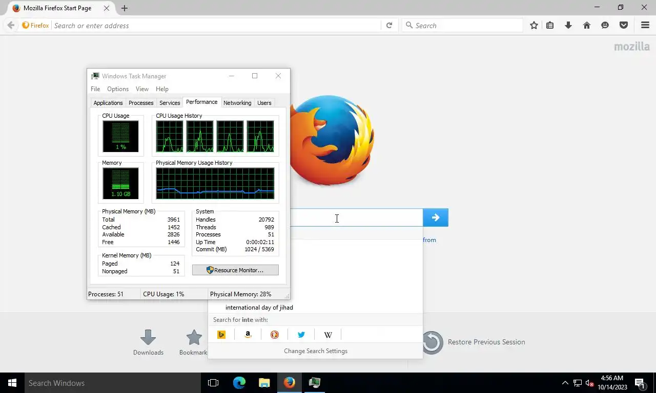Go to Firefox home page icon
The height and width of the screenshot is (393, 656).
587,25
